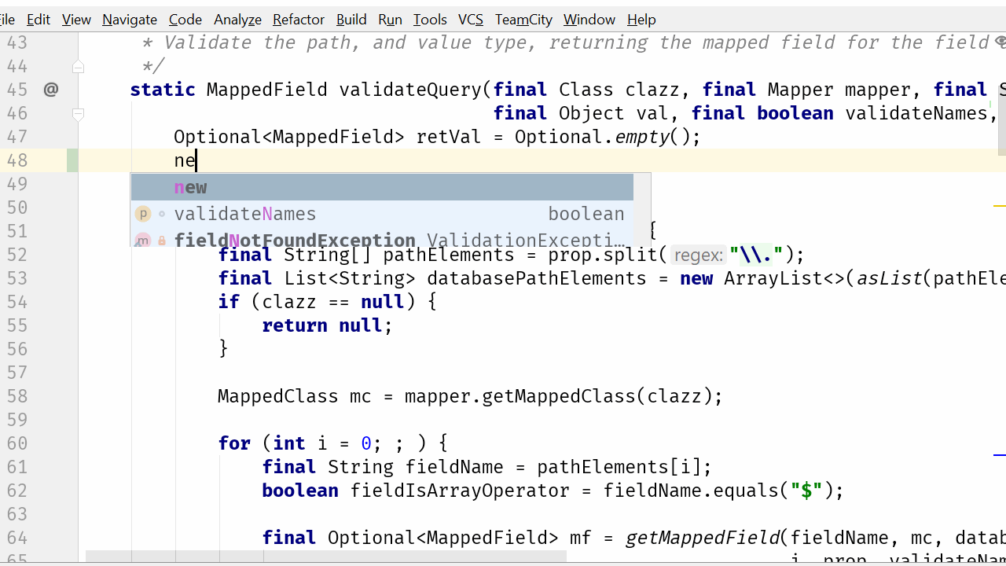This screenshot has width=1006, height=566.
Task: Open the Navigate menu
Action: tap(130, 20)
